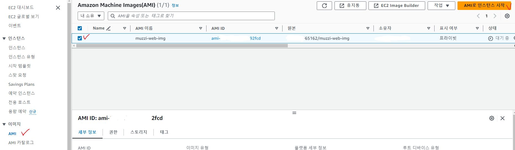Refresh the AMI list
Screen dimensions: 515x150
[324, 6]
